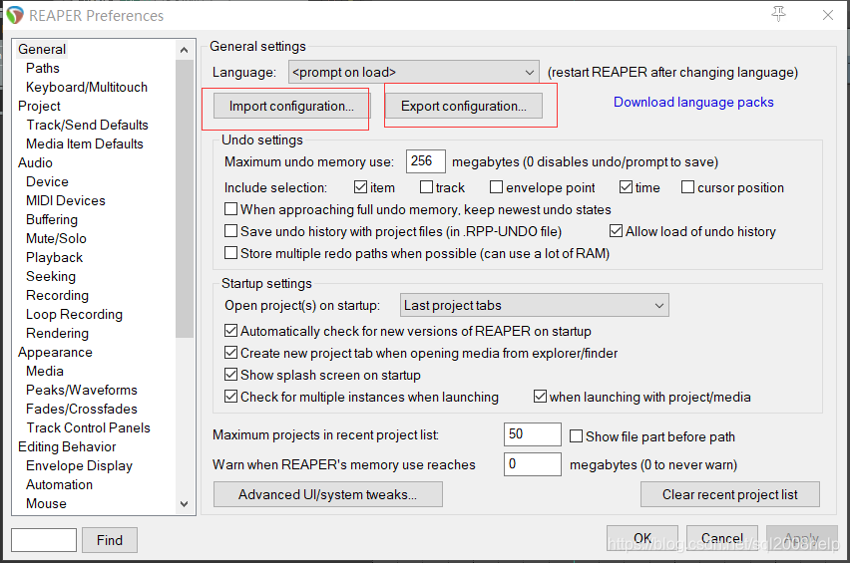850x563 pixels.
Task: Open Buffering settings page
Action: [x=52, y=220]
